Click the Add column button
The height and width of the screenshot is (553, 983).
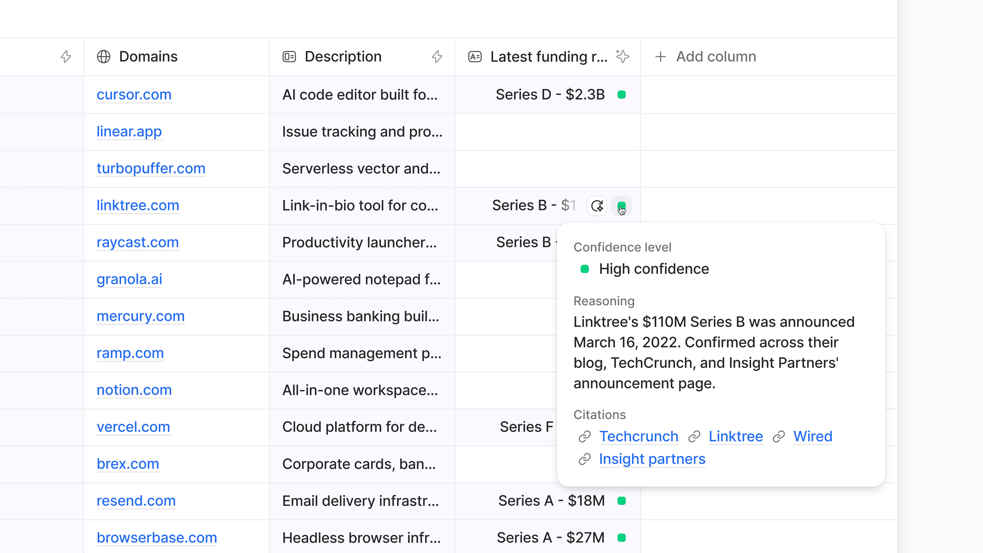tap(715, 57)
